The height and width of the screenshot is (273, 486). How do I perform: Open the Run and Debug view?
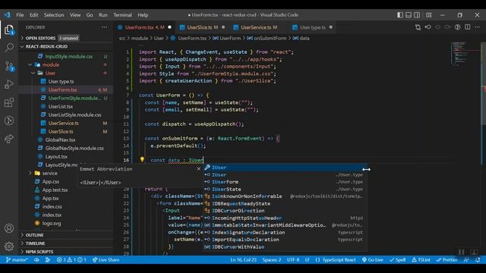[9, 84]
